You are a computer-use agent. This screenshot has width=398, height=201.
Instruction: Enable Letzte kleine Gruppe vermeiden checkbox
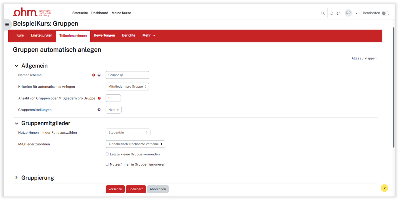(x=107, y=154)
